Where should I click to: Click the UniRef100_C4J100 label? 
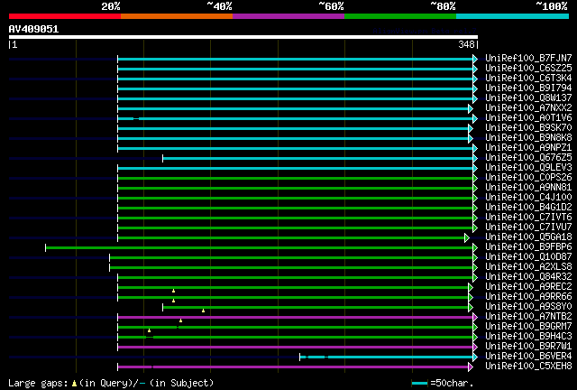(528, 198)
